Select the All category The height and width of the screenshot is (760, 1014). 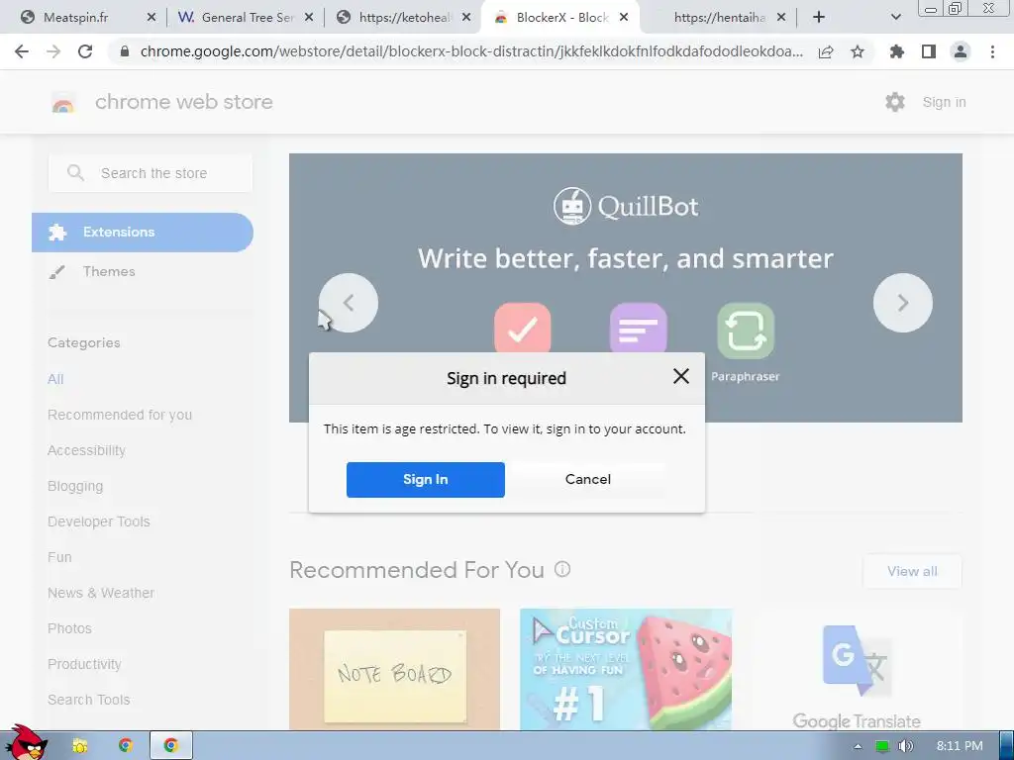click(x=55, y=379)
